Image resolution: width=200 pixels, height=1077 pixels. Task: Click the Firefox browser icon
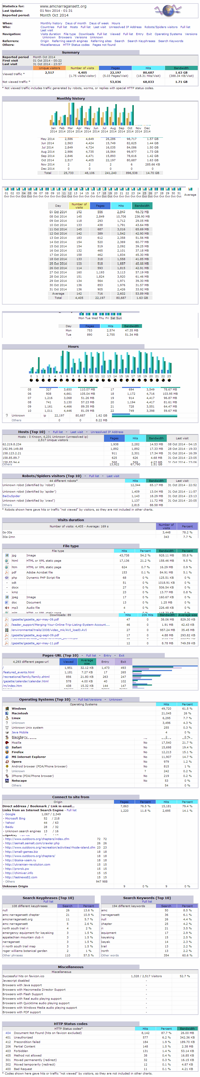tap(7, 752)
